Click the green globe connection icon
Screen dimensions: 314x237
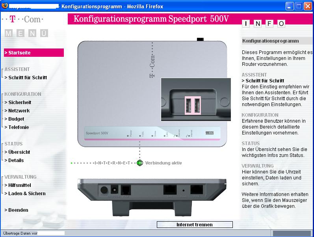[140, 163]
